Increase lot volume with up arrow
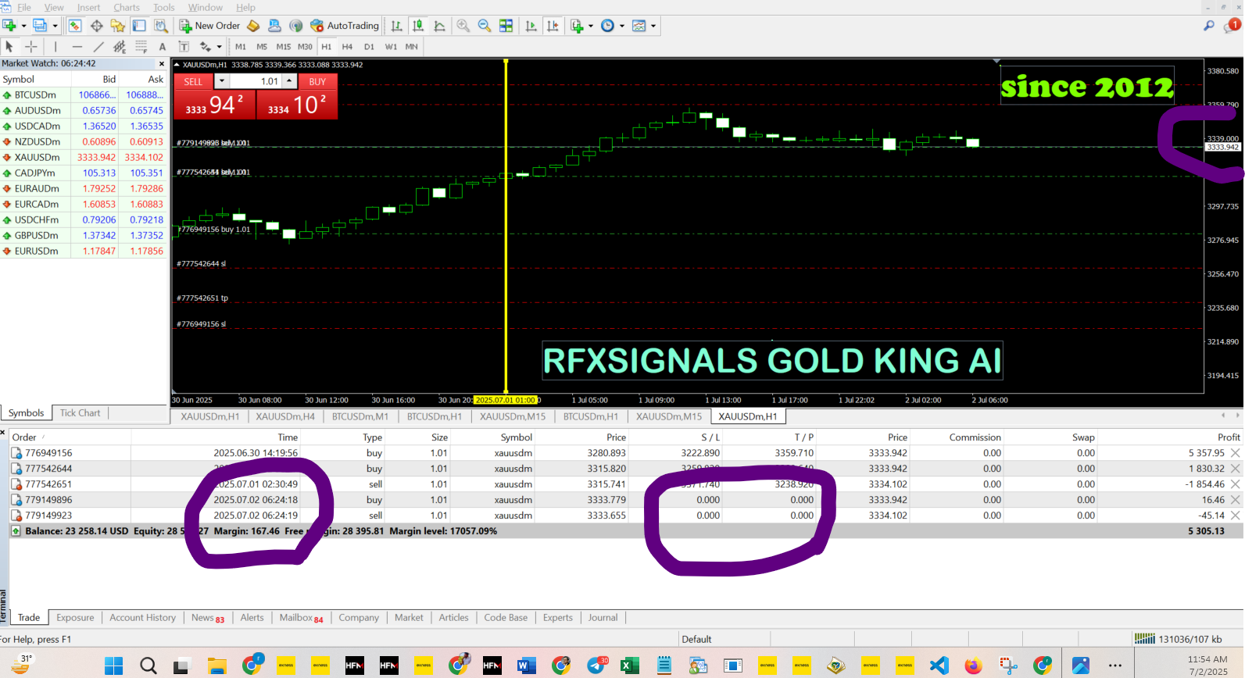The image size is (1245, 678). coord(289,81)
